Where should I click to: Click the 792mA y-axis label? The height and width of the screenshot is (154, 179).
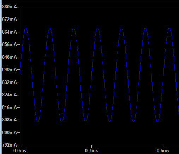click(10, 145)
